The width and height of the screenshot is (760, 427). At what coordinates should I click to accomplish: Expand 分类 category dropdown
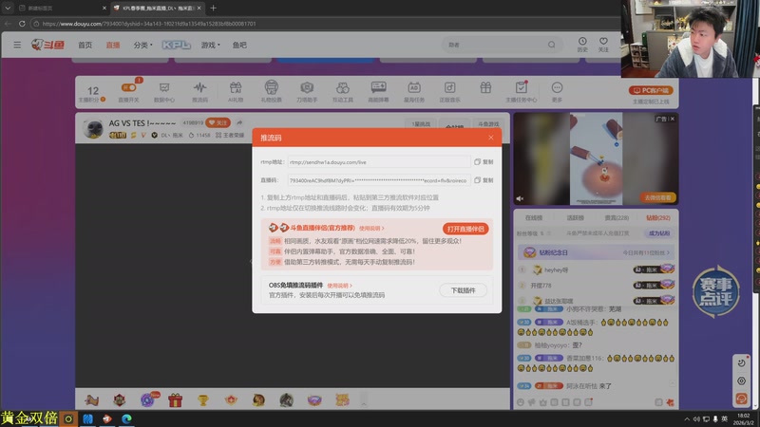[x=143, y=45]
